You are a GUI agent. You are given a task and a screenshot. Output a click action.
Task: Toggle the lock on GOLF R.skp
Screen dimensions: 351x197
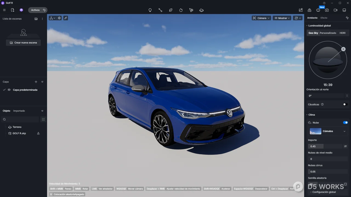click(38, 133)
